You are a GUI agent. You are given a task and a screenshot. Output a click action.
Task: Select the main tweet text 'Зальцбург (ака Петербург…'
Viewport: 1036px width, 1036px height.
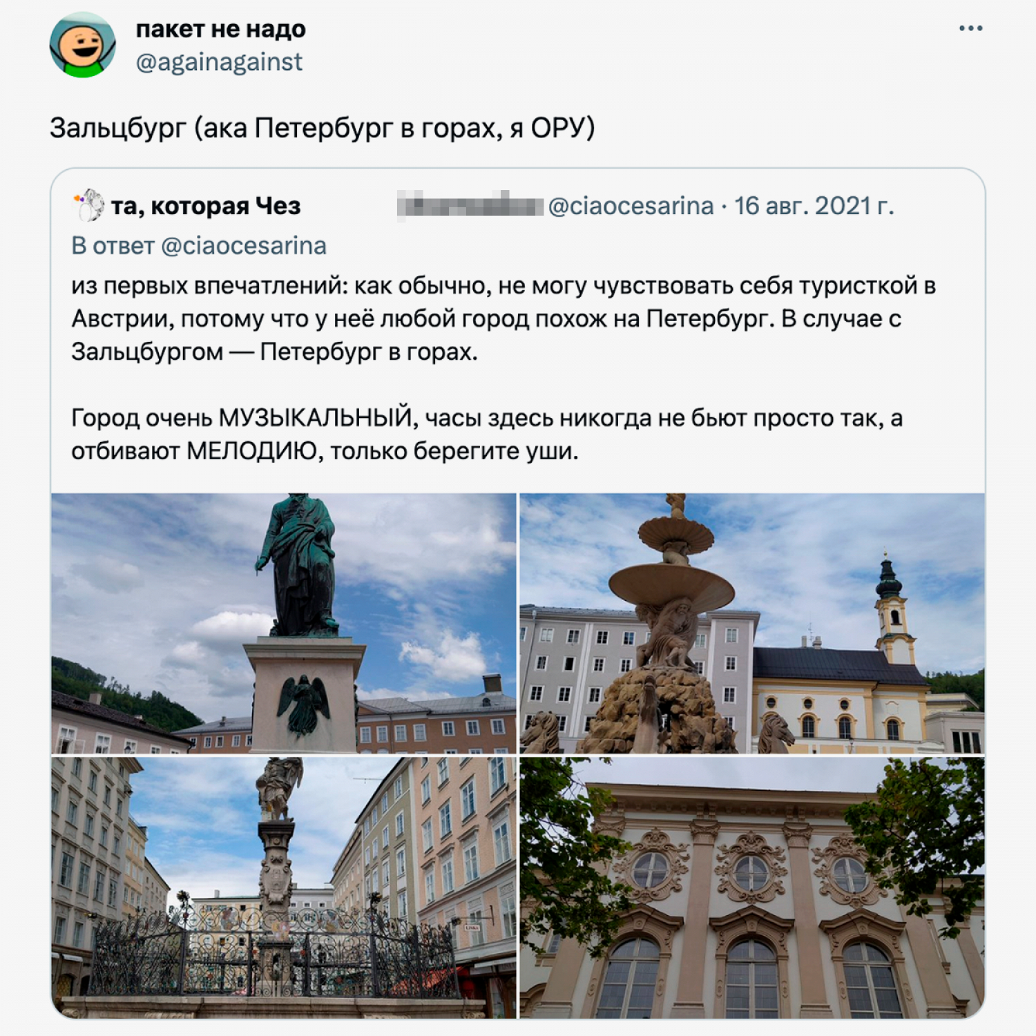pos(323,128)
